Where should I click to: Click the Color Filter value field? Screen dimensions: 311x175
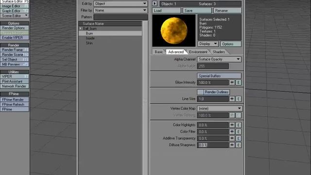point(213,132)
